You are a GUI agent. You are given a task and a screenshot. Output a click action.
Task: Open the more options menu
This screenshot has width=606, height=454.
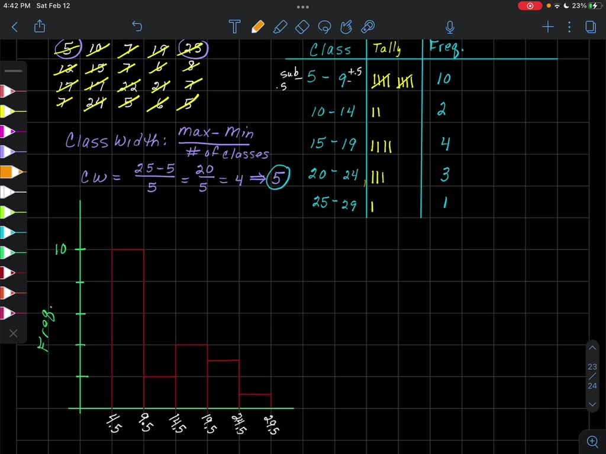(x=569, y=27)
